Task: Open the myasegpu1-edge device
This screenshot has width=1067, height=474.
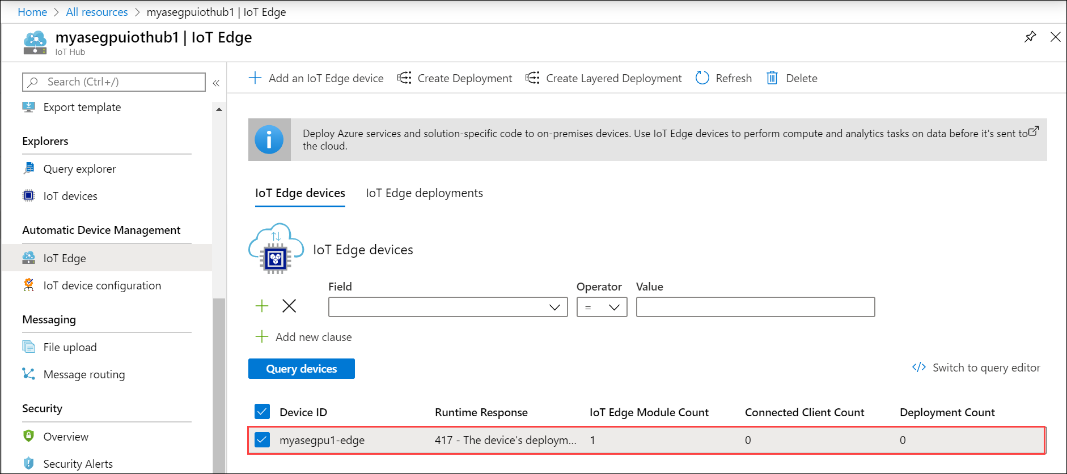Action: (x=322, y=440)
